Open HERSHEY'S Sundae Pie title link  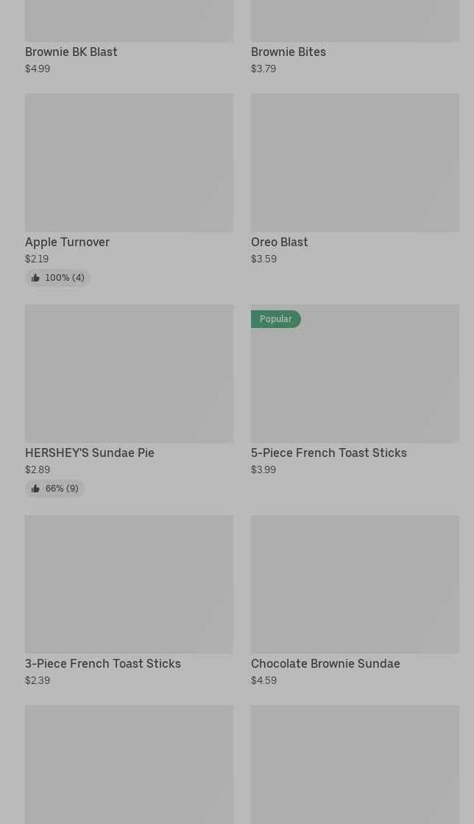click(90, 453)
